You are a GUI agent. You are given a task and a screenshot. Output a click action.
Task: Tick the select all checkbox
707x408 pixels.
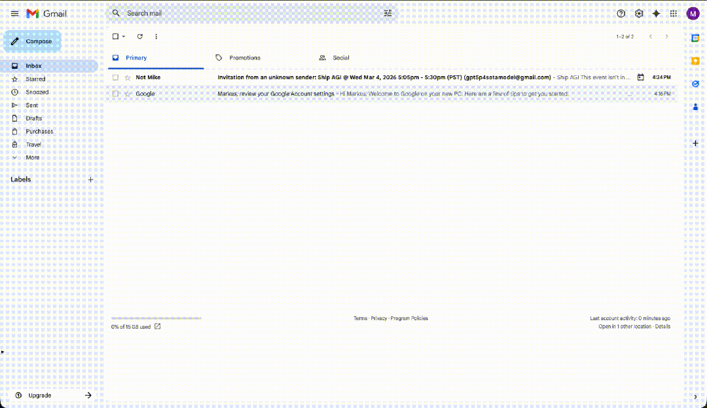pos(115,37)
